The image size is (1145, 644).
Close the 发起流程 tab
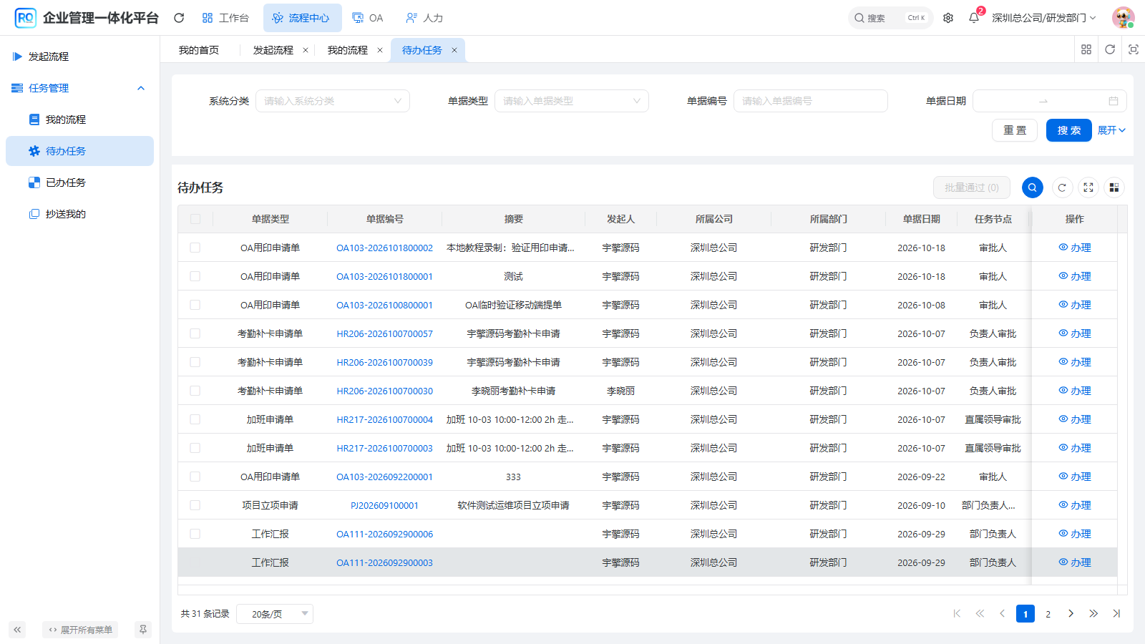coord(306,50)
